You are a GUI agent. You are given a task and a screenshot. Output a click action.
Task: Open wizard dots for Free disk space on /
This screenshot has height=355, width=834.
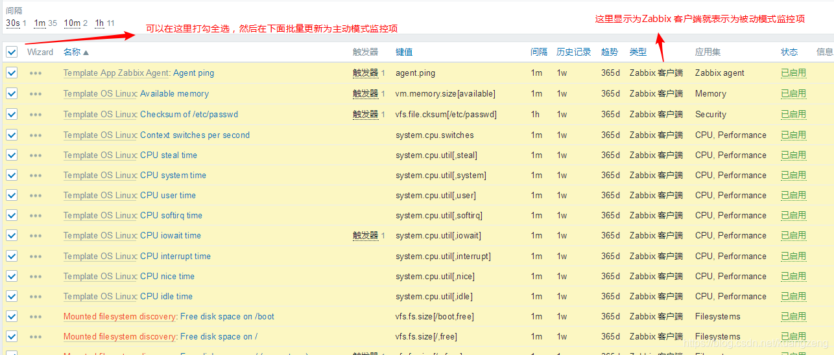(x=36, y=338)
